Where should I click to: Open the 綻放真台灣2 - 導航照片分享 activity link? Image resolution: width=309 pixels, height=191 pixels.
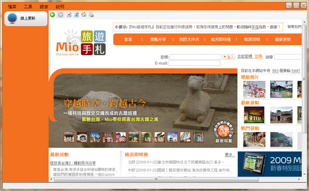coord(73,163)
